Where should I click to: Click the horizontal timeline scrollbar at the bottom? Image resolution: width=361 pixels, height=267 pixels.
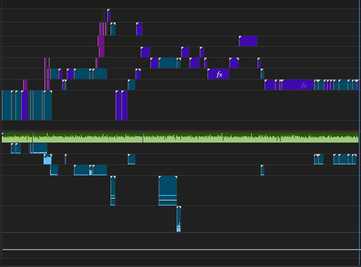pyautogui.click(x=181, y=250)
